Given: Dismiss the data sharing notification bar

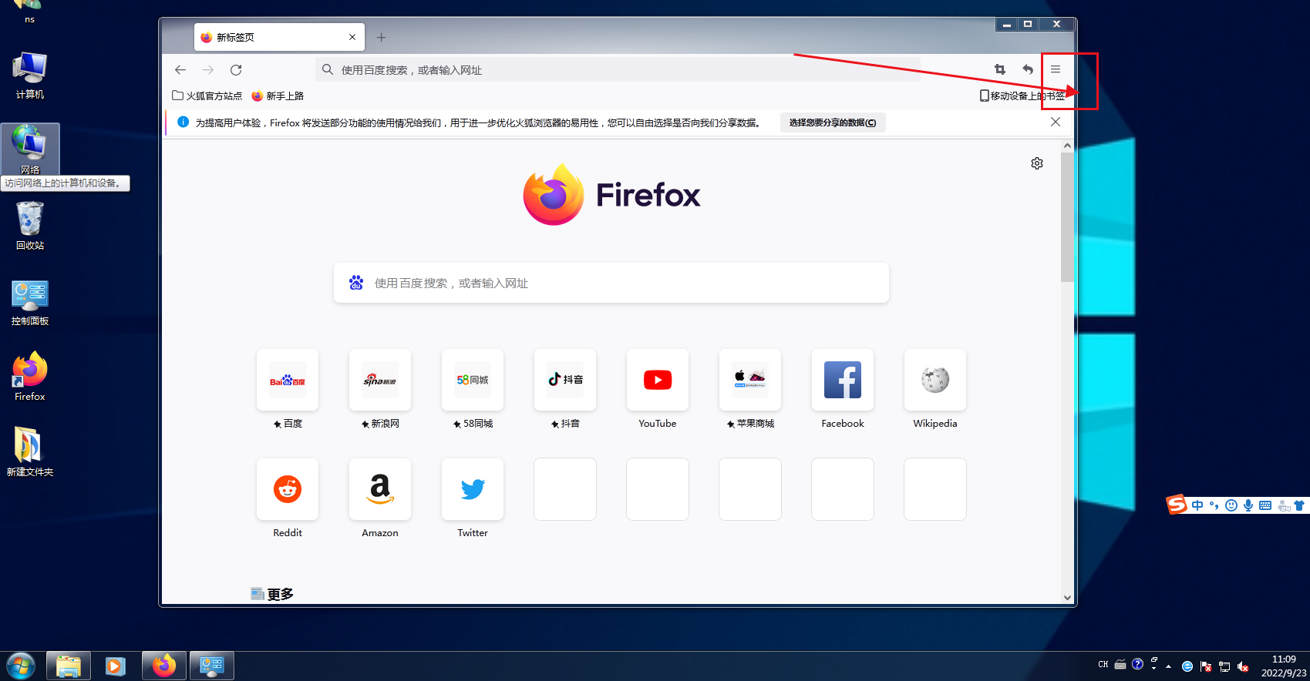Looking at the screenshot, I should tap(1056, 122).
